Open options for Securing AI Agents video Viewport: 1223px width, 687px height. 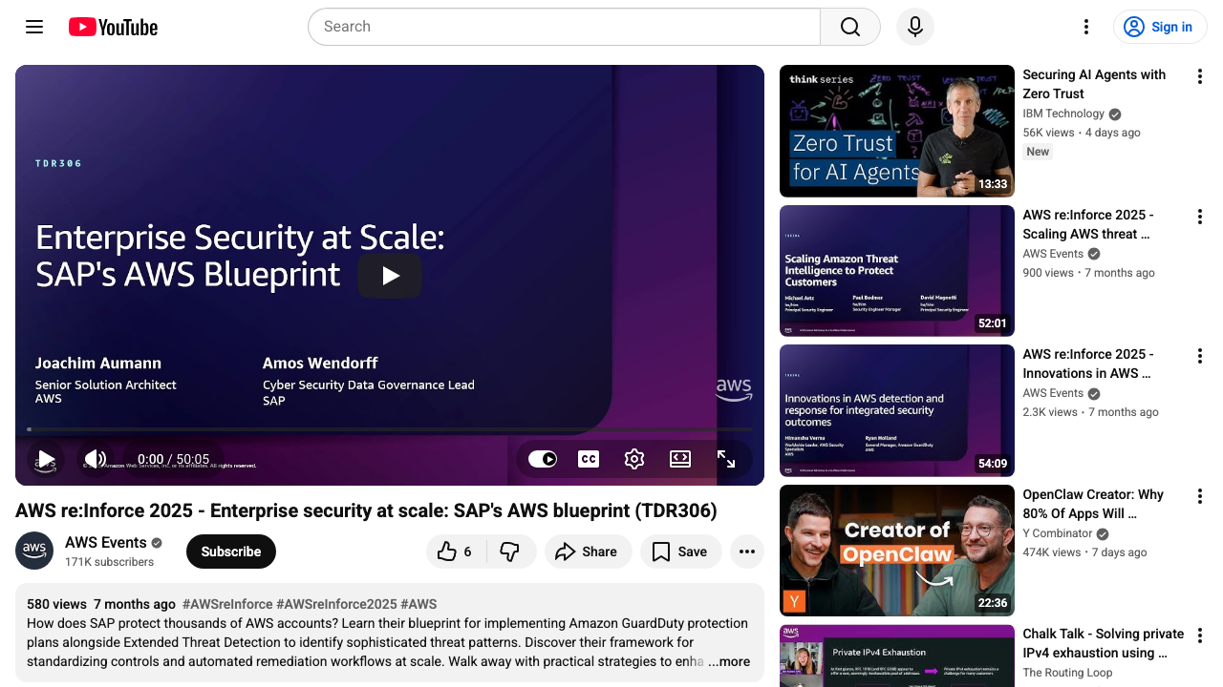(1200, 76)
